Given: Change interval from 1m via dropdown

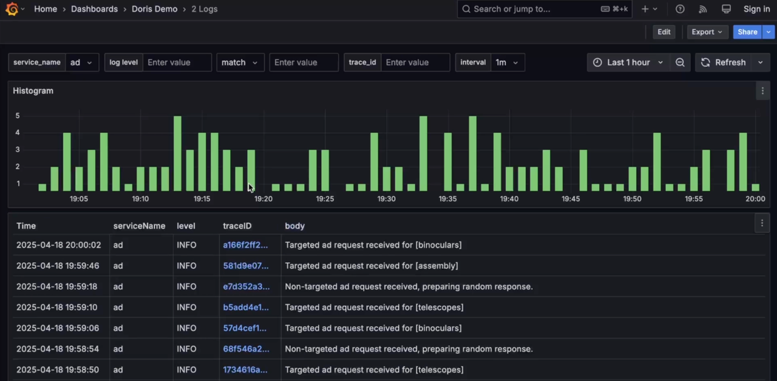Looking at the screenshot, I should coord(507,62).
